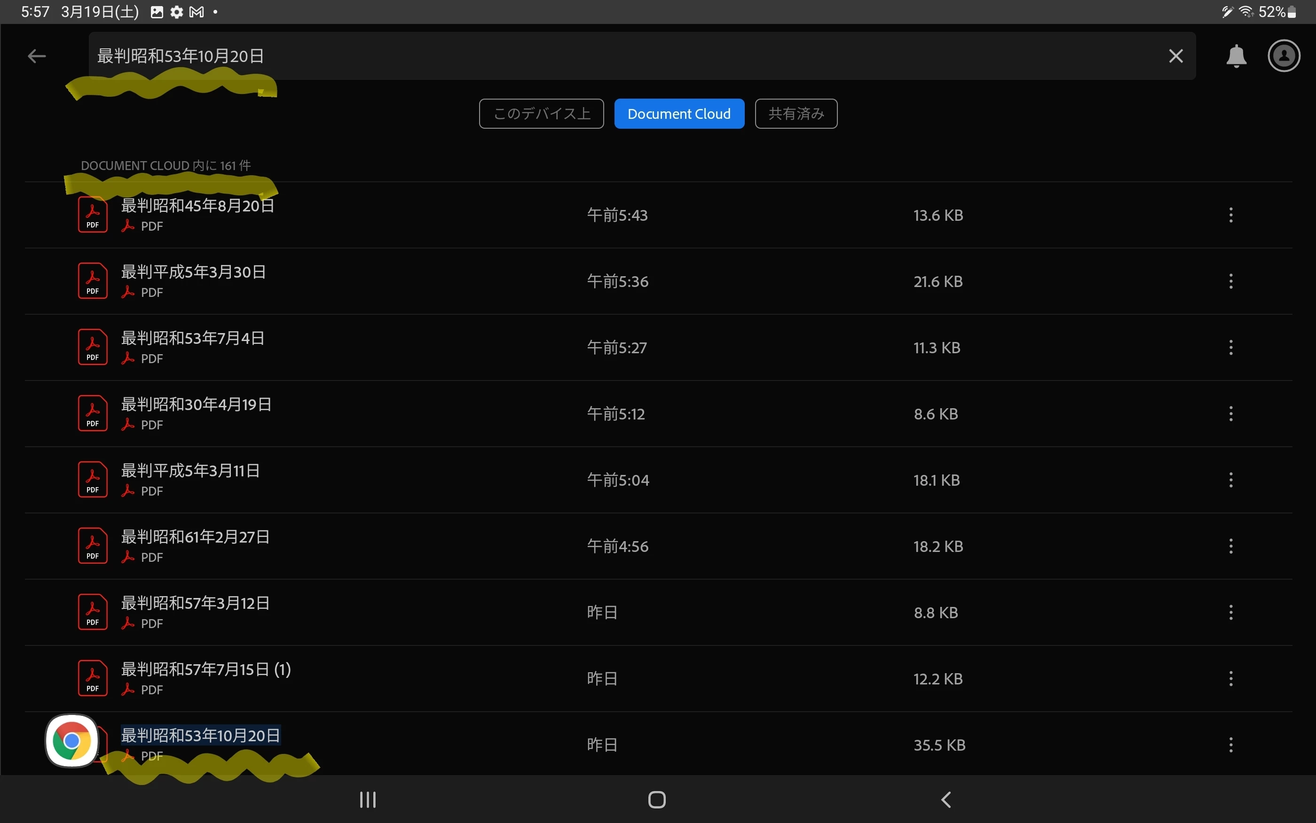
Task: Tap the floating Chrome app icon
Action: click(x=72, y=740)
